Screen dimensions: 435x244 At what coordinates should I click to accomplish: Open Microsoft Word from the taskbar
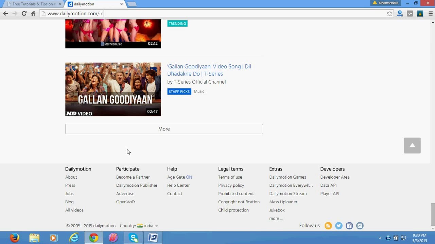pyautogui.click(x=153, y=238)
